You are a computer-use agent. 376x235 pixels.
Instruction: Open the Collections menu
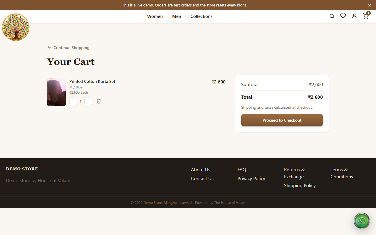202,16
